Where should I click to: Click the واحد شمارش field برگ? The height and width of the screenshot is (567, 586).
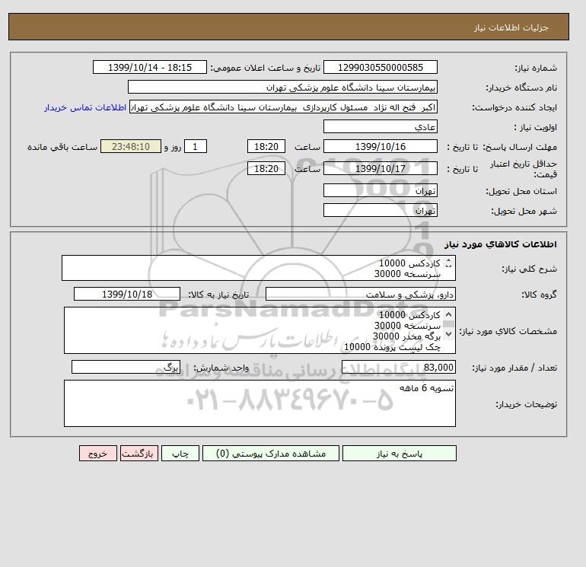pos(126,367)
